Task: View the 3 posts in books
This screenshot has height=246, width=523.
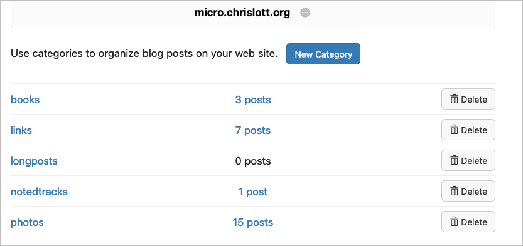Action: (x=253, y=100)
